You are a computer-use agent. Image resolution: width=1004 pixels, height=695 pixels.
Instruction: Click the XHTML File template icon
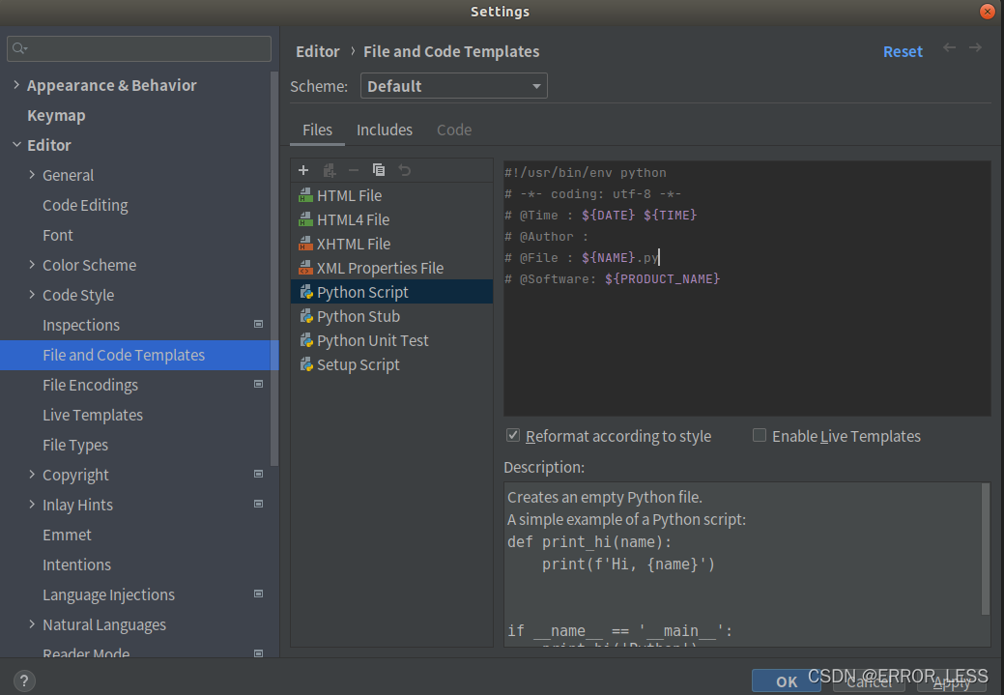[x=306, y=244]
